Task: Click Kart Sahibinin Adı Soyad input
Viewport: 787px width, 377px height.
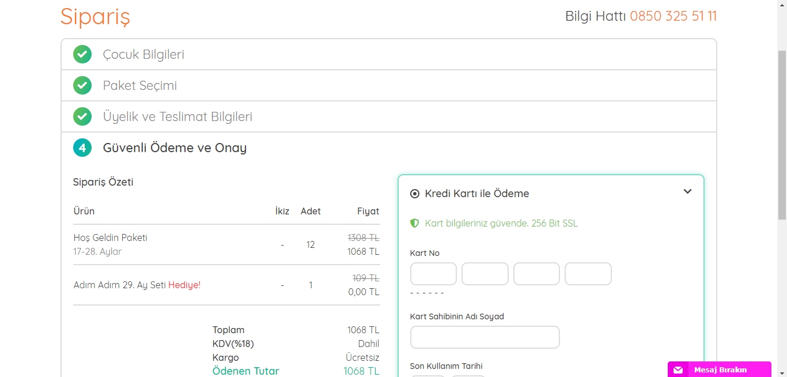Action: pyautogui.click(x=485, y=338)
